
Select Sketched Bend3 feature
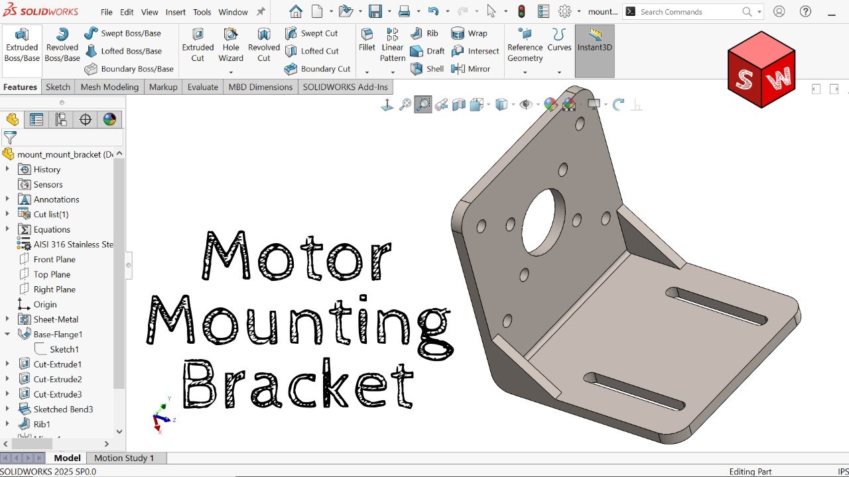coord(56,409)
